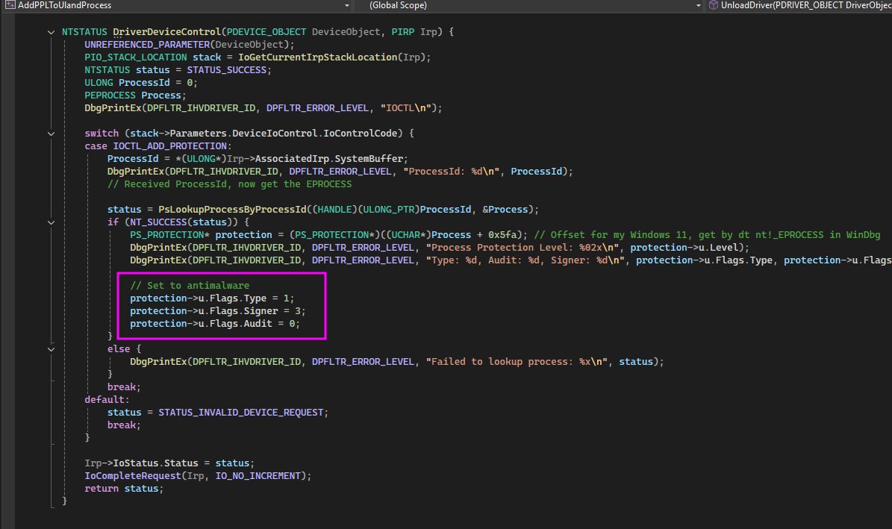Click the Flags.Audit = 0 line
This screenshot has height=529, width=892.
click(215, 323)
